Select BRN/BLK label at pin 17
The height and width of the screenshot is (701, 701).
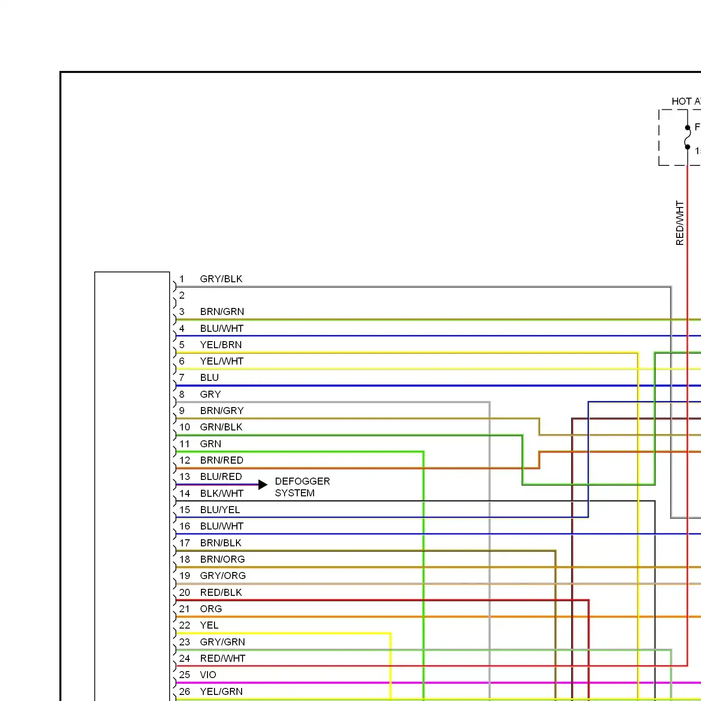221,543
